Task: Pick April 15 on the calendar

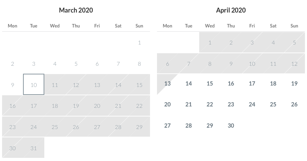Action: (210, 84)
